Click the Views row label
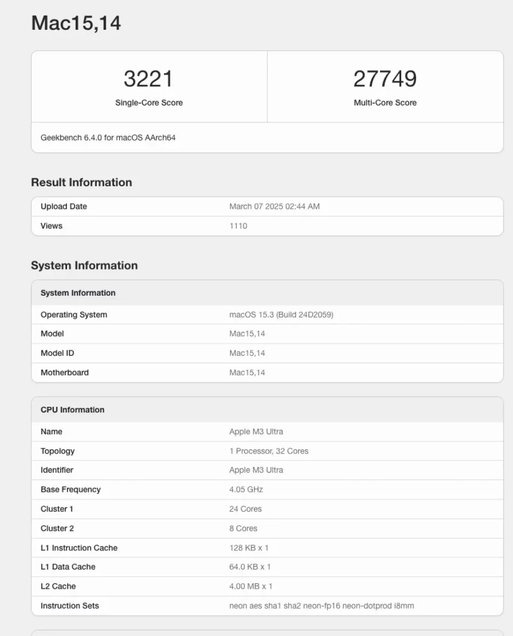Viewport: 513px width, 636px height. (x=52, y=226)
